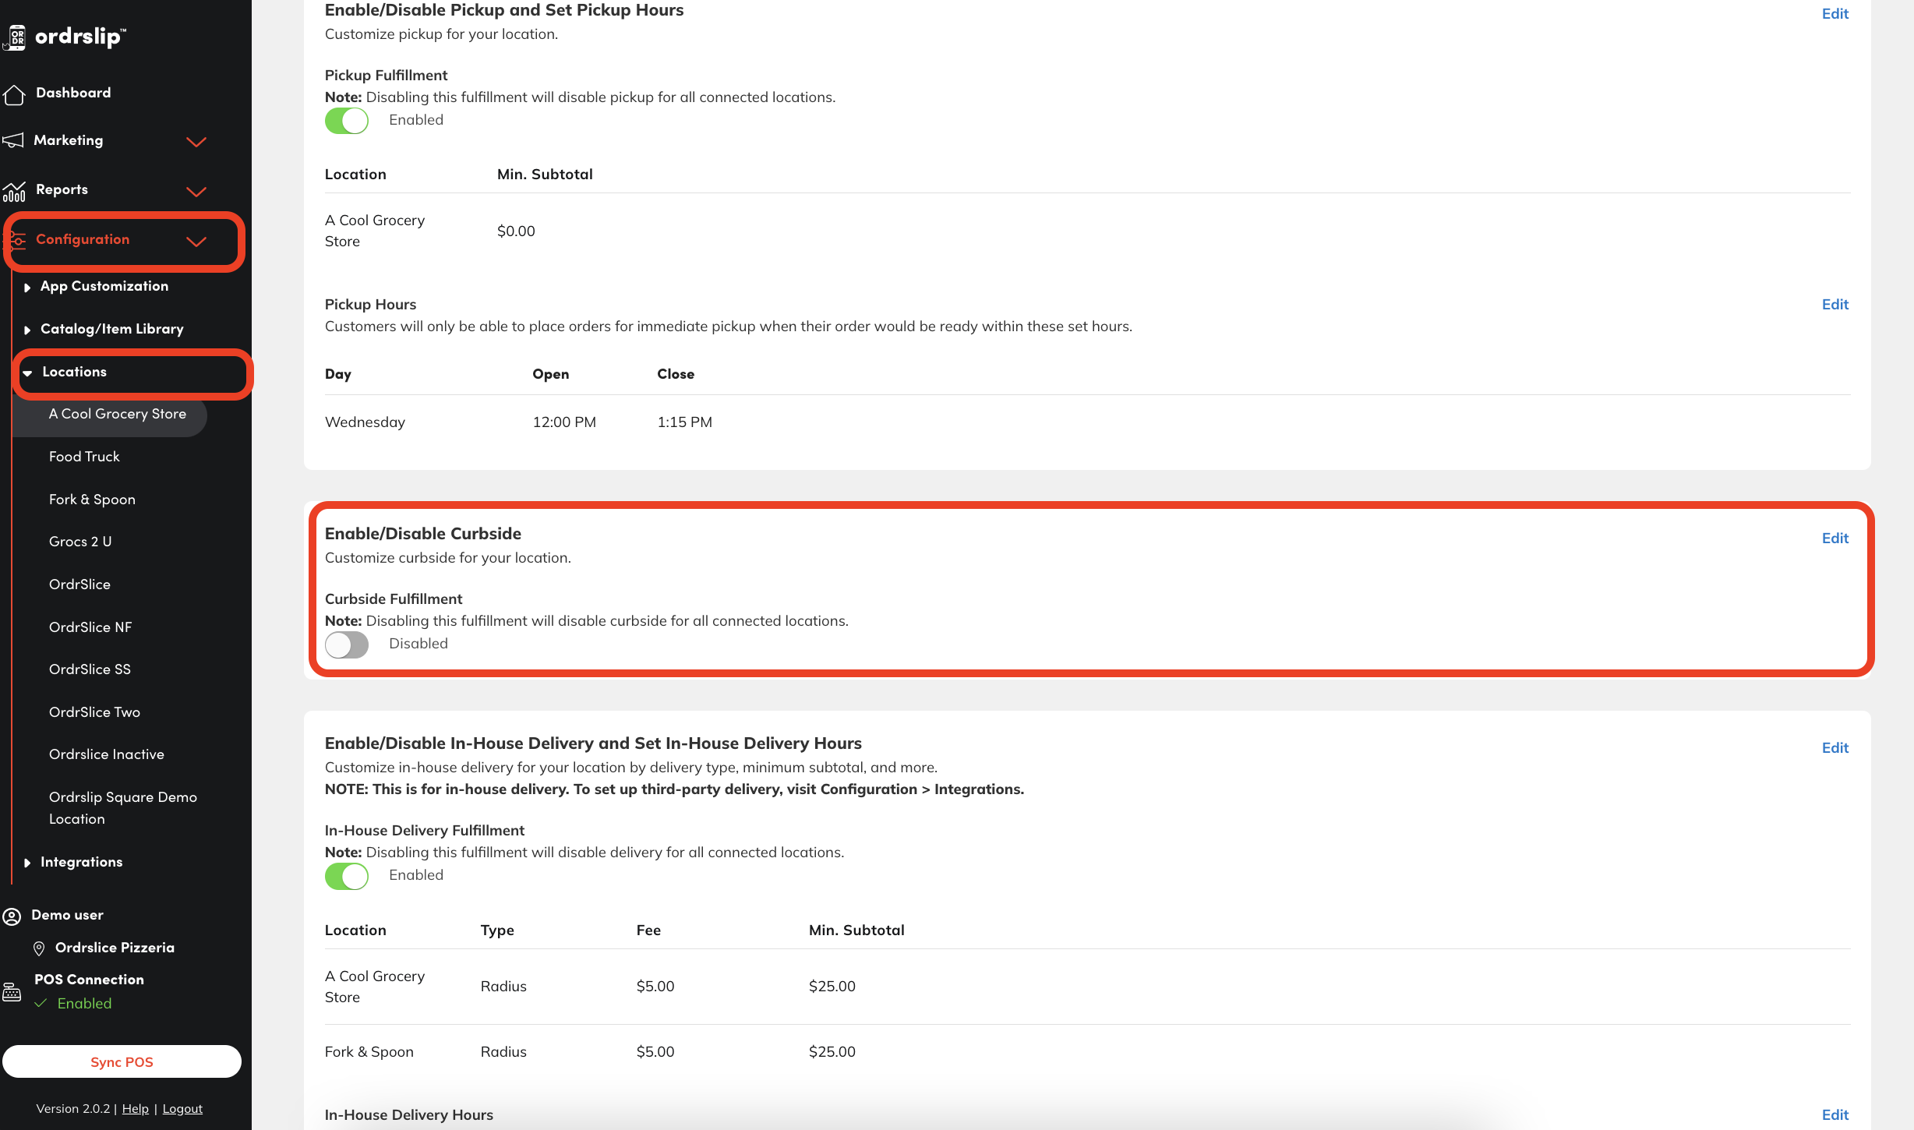Click the Dashboard home icon
Viewport: 1914px width, 1130px height.
14,94
